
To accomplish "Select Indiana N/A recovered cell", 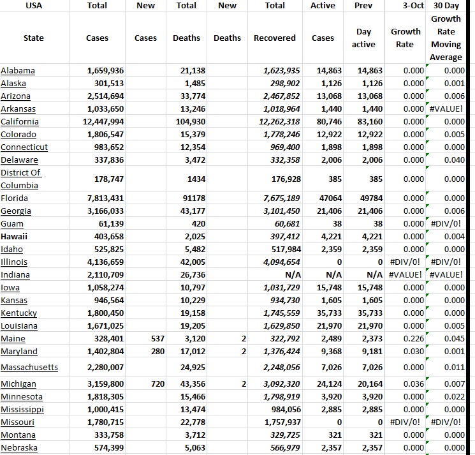I will [275, 274].
